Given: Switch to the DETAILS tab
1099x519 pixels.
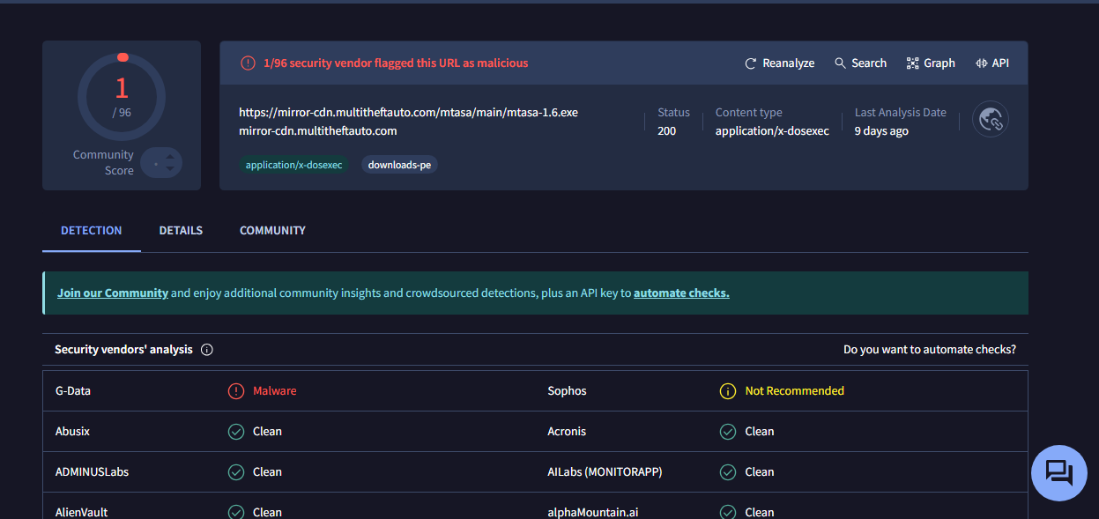Looking at the screenshot, I should tap(181, 231).
